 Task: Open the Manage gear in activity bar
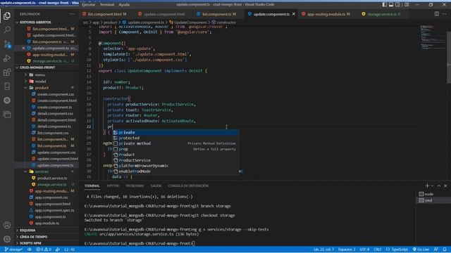(7, 239)
